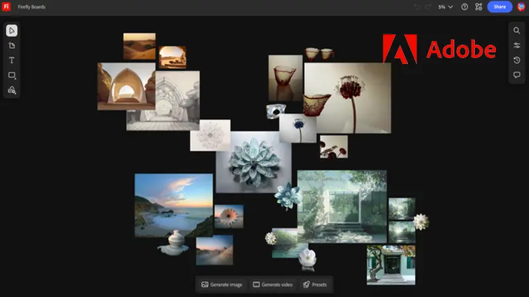This screenshot has width=529, height=297.
Task: Show the version history panel
Action: [x=516, y=60]
